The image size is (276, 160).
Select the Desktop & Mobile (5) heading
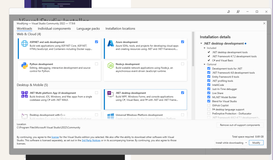pos(32,85)
